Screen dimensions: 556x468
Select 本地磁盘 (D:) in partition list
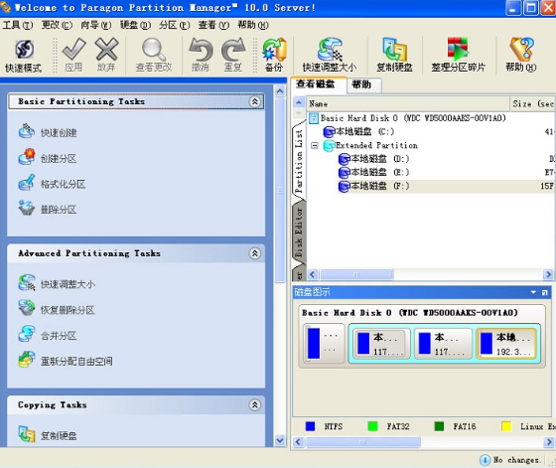[373, 159]
